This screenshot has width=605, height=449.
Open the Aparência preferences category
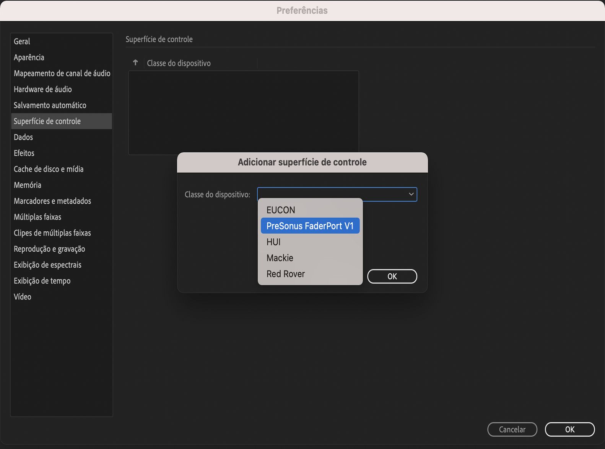coord(62,57)
